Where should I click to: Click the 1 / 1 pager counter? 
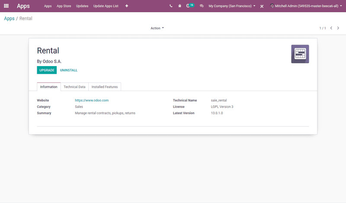coord(323,28)
